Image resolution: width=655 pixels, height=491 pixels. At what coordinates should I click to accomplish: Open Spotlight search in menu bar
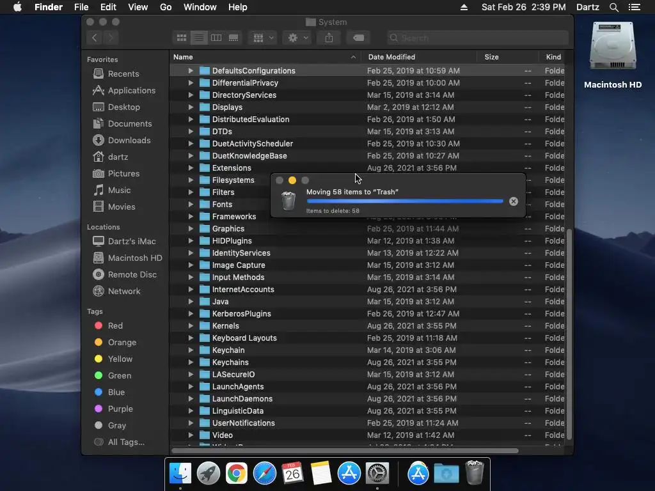tap(613, 7)
